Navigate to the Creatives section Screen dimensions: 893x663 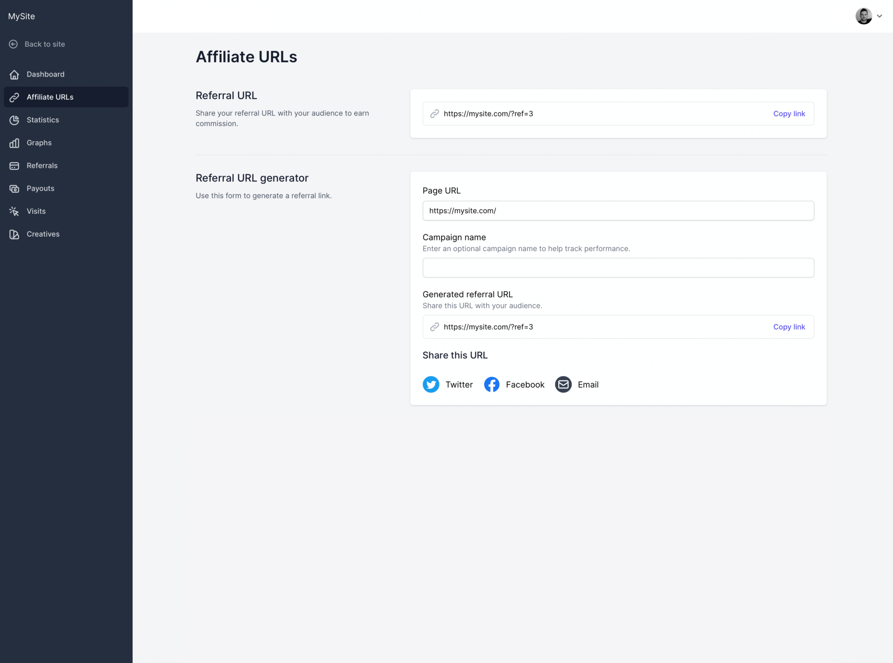click(x=43, y=234)
